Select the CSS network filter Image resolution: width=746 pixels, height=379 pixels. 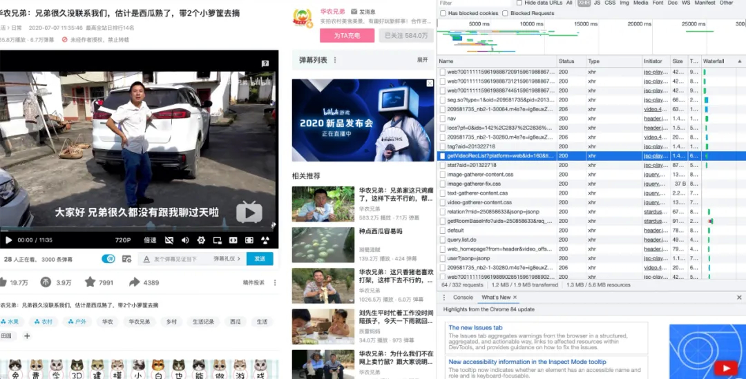(610, 3)
